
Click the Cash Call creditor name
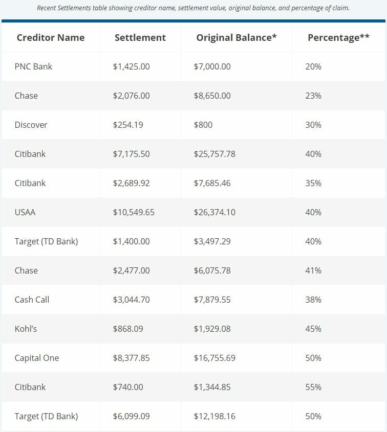[32, 300]
